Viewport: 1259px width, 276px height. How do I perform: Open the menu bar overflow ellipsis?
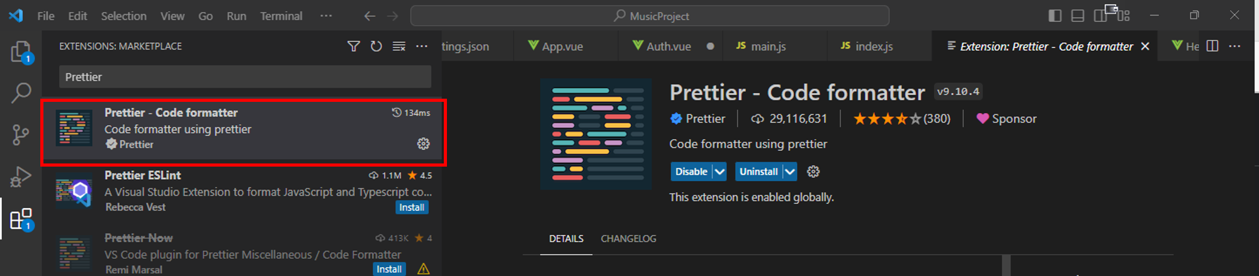(x=325, y=16)
